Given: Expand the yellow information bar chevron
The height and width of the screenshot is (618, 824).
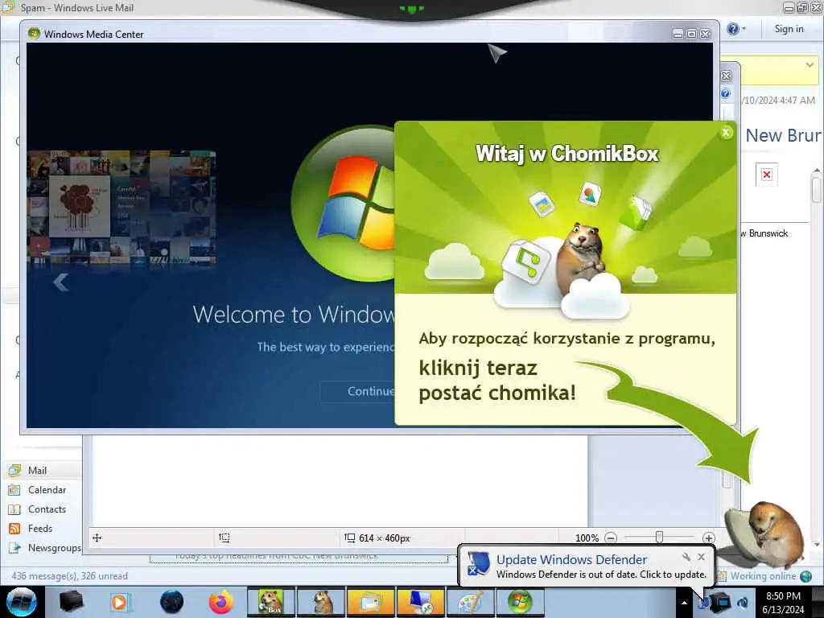Looking at the screenshot, I should 810,65.
